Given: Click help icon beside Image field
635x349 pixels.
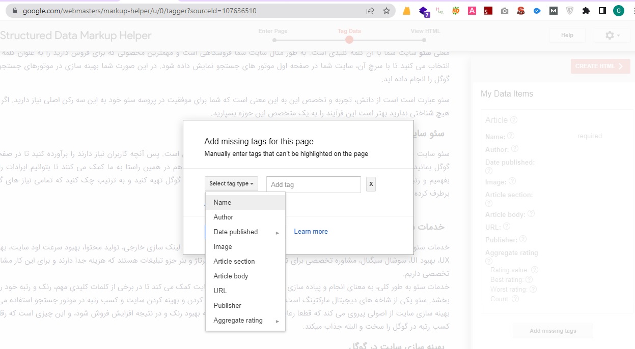Looking at the screenshot, I should click(x=512, y=181).
